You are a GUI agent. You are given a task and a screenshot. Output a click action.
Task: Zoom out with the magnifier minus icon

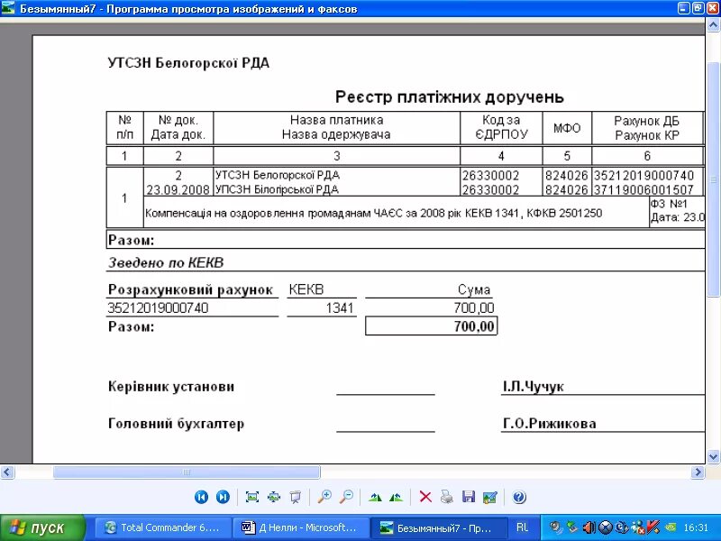(x=346, y=498)
